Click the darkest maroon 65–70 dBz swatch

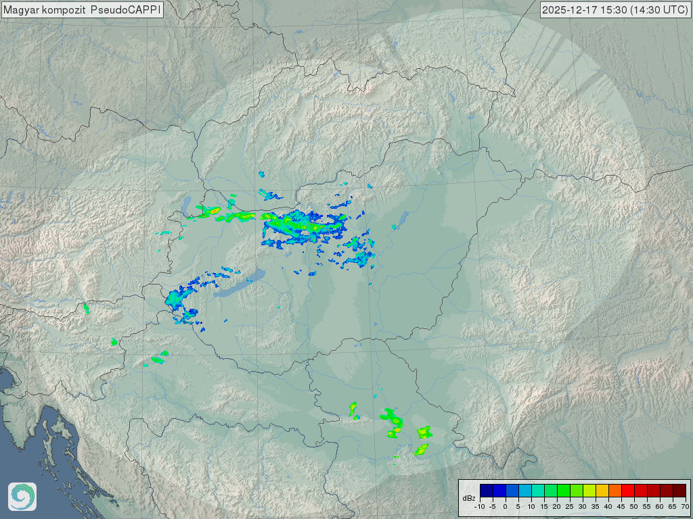[x=679, y=491]
